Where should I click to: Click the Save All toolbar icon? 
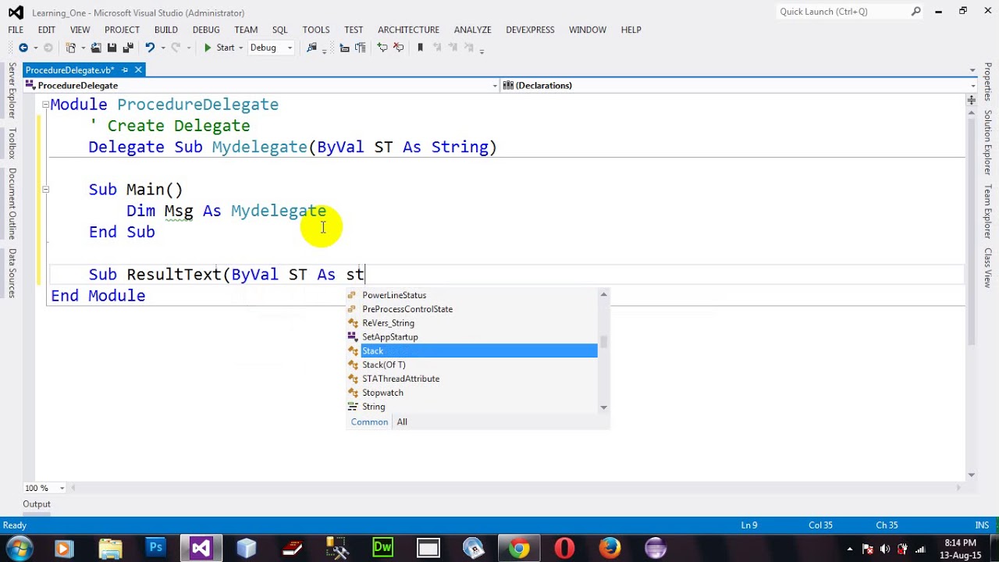point(128,48)
